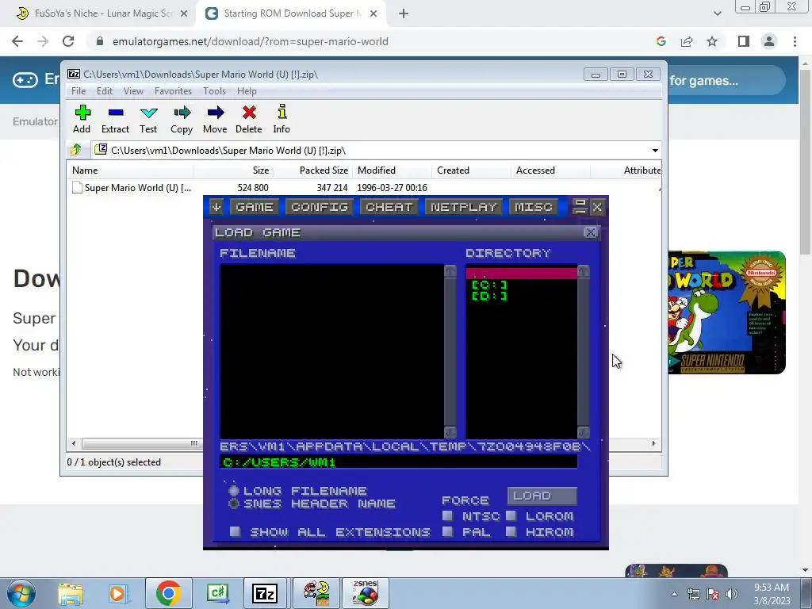Toggle Chrome side panel icon

coord(744,41)
